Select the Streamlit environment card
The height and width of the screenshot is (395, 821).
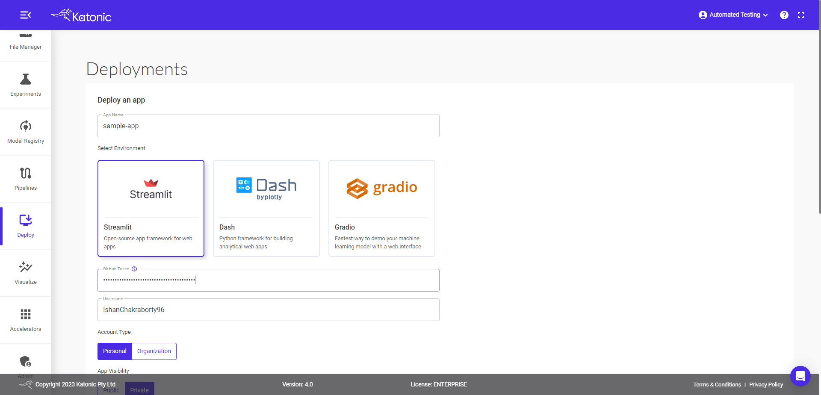(151, 209)
